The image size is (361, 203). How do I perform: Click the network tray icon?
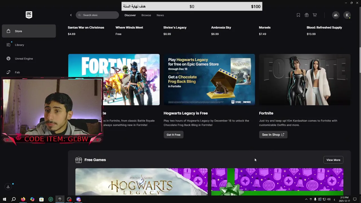[x=324, y=199]
